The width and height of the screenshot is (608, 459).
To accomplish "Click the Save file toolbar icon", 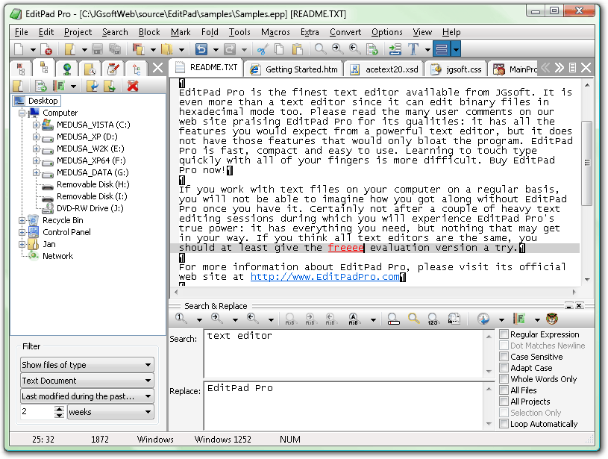I will point(97,49).
